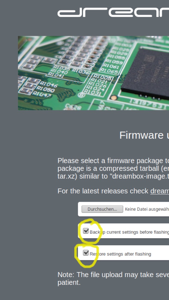
Task: Click the 'Please select a firmware package' paragraph
Action: pos(113,168)
